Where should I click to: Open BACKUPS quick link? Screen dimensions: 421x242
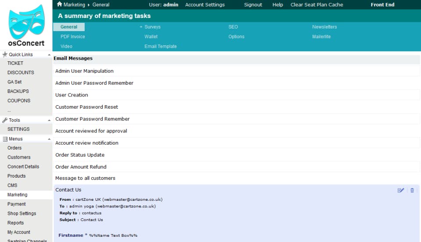pos(18,91)
